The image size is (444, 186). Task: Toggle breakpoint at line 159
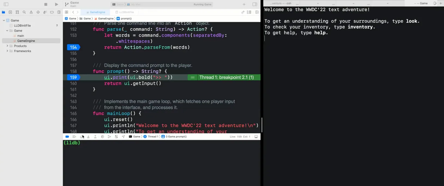point(73,77)
